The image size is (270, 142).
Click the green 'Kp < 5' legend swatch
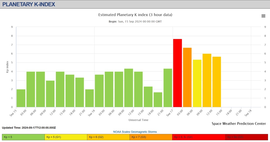pyautogui.click(x=23, y=137)
